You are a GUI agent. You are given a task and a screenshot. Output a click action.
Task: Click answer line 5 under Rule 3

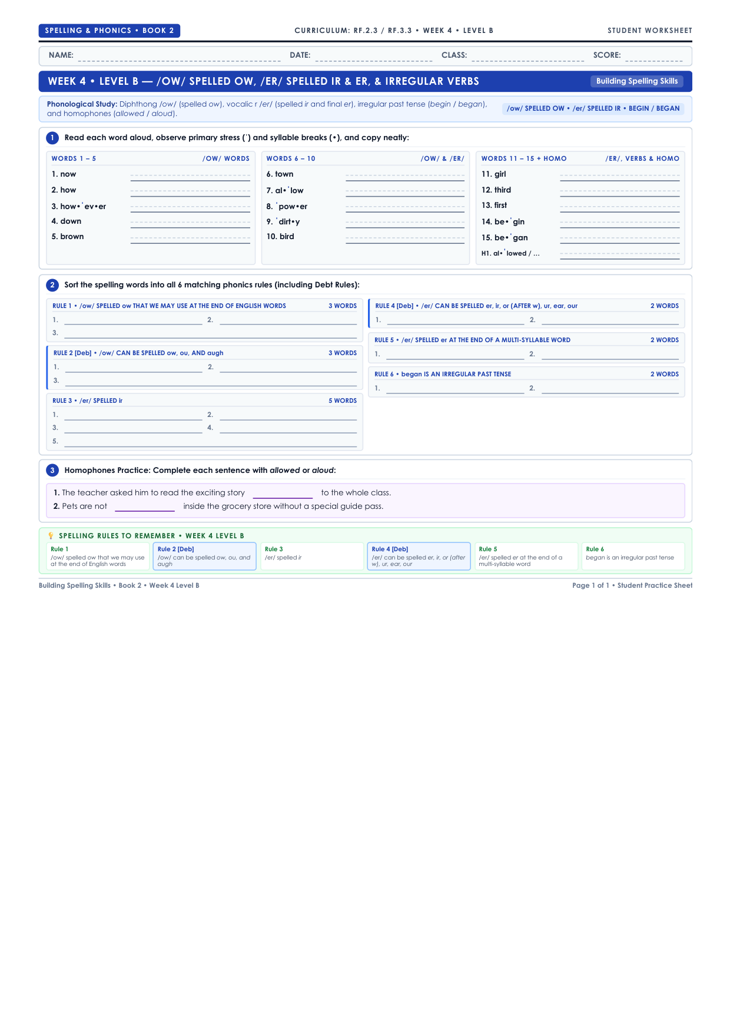point(211,442)
